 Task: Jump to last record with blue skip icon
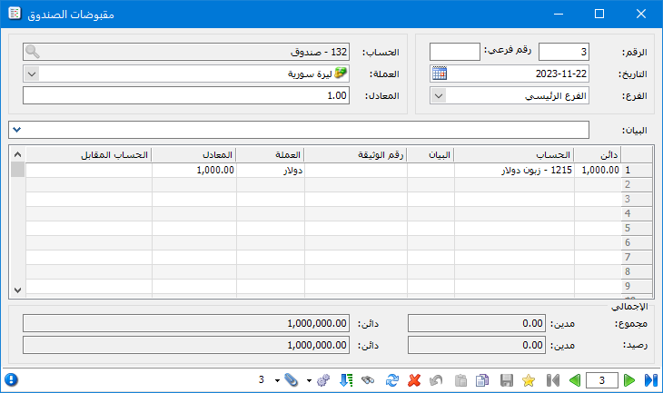click(650, 380)
